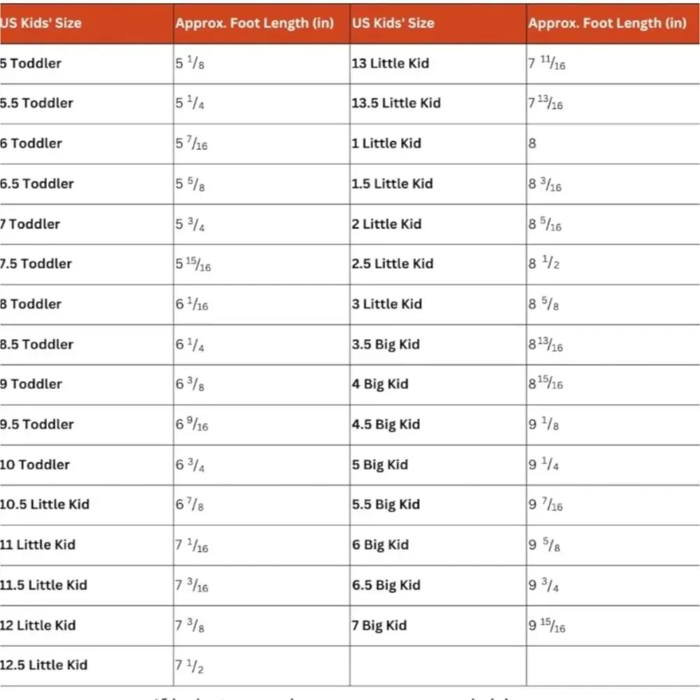The height and width of the screenshot is (700, 700).
Task: Select the '1 Little Kid' cell
Action: [386, 143]
